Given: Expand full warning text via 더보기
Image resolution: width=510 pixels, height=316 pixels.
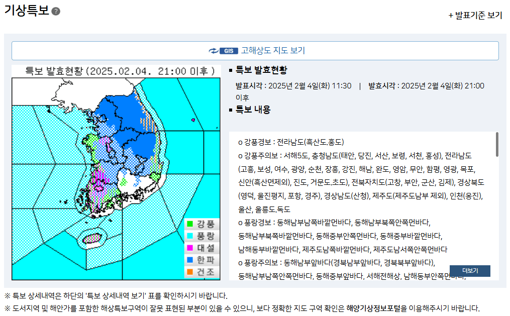Looking at the screenshot, I should click(x=470, y=270).
